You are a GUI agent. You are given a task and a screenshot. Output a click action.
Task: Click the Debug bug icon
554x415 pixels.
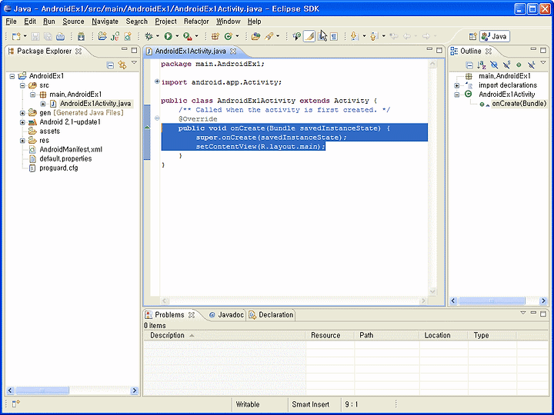149,36
